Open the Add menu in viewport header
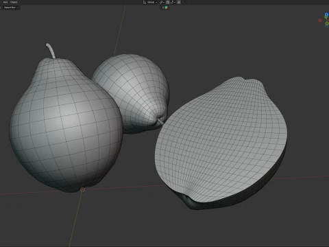329x247 pixels. (x=5, y=2)
